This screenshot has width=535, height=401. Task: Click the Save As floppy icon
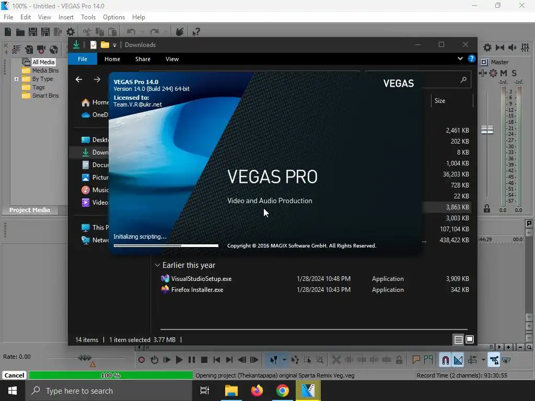[x=45, y=32]
